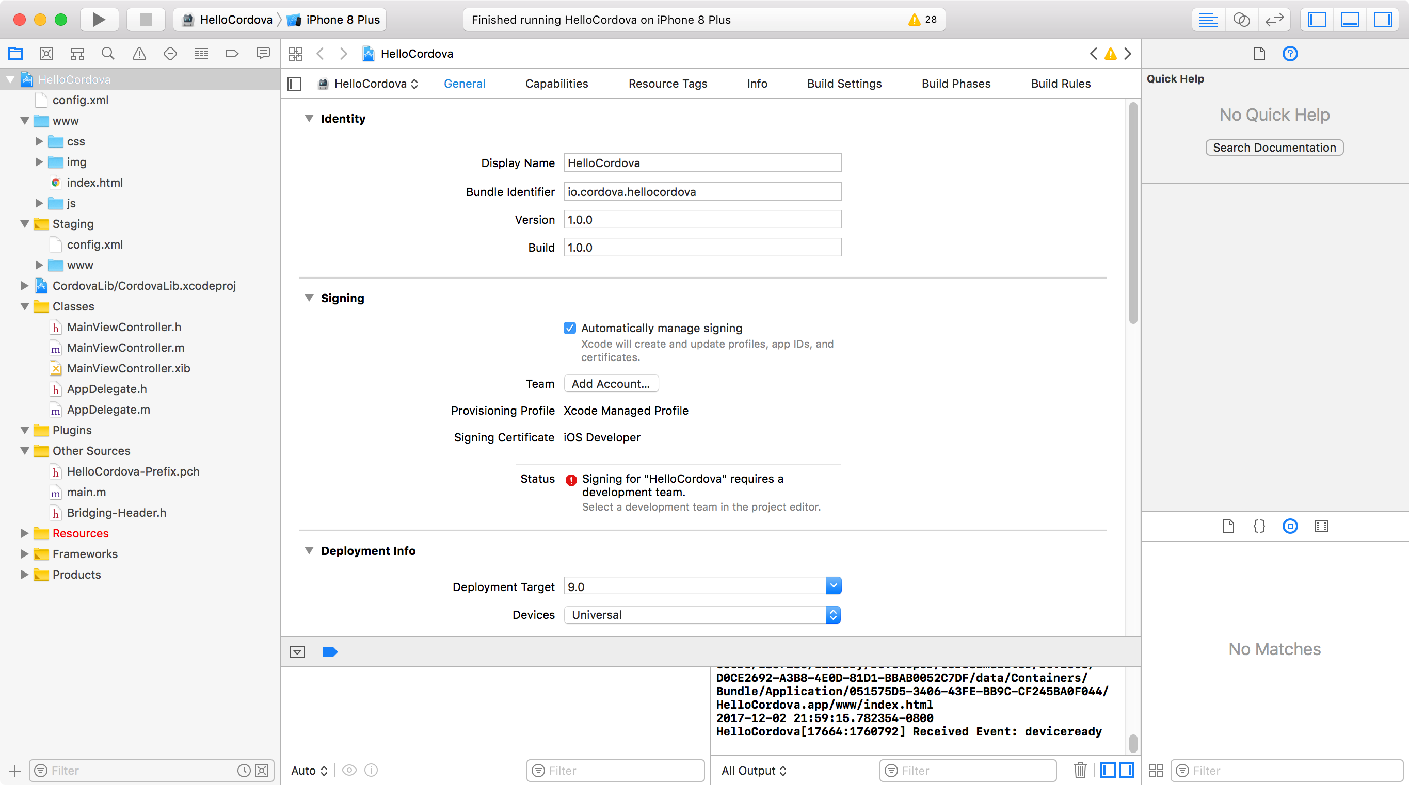
Task: Click the Resource Tags tab
Action: coord(668,84)
